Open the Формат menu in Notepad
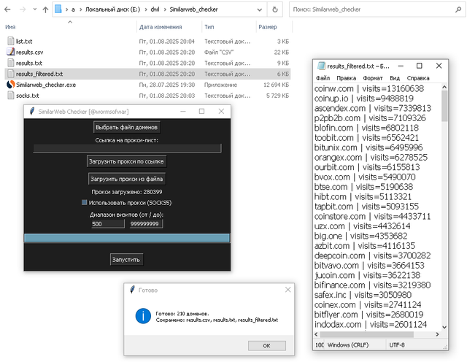The width and height of the screenshot is (467, 362). [372, 78]
